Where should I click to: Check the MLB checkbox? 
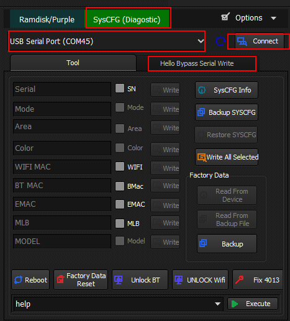pyautogui.click(x=120, y=224)
